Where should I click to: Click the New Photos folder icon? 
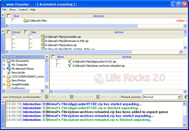9,80
